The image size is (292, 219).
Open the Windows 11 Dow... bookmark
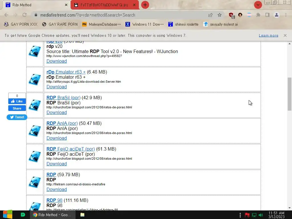145,25
